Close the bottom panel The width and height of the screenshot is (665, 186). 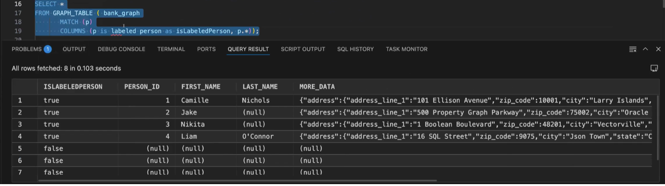tap(658, 49)
